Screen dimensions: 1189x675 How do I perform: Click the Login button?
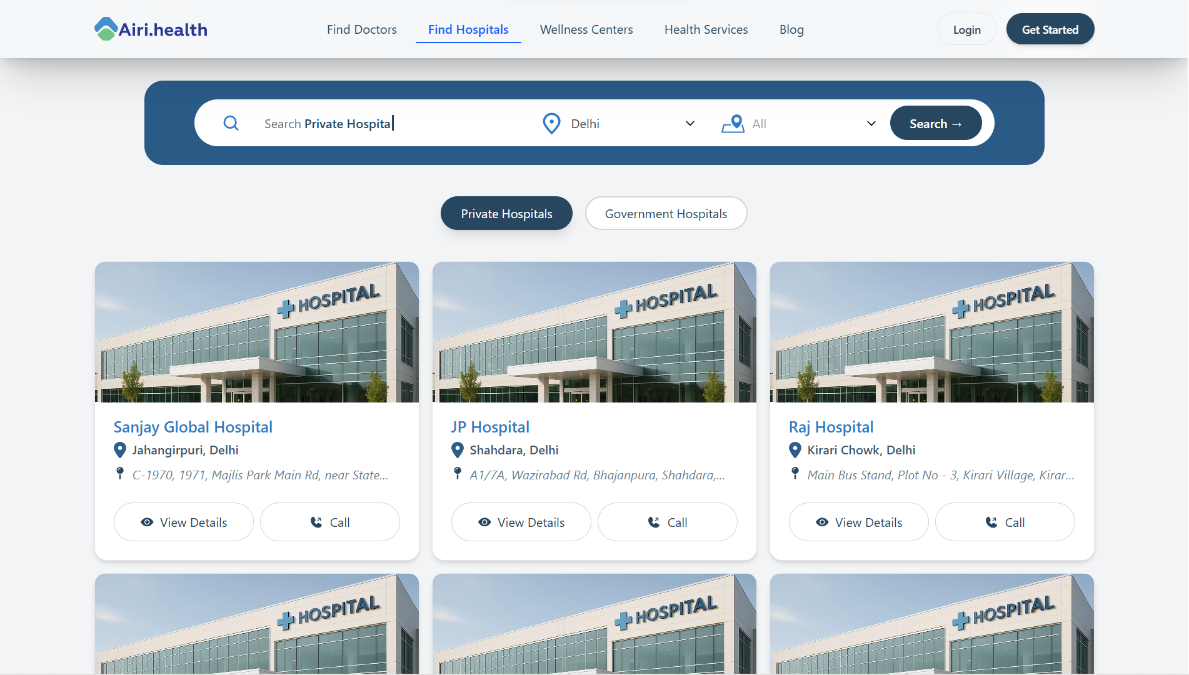coord(966,29)
